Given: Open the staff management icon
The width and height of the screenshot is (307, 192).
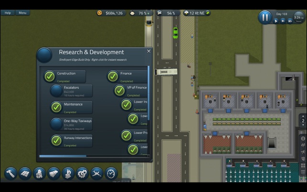Looking at the screenshot, I should tap(39, 173).
